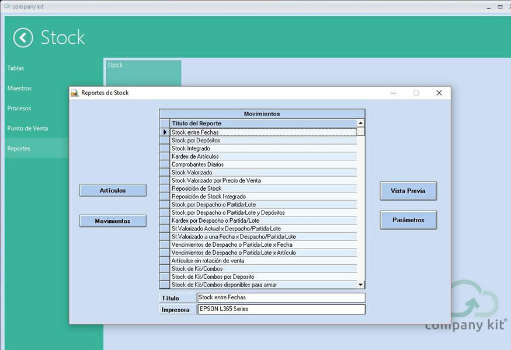
Task: Select Vencimientos de Despacho o Partida-Lote x Artículo
Action: point(263,253)
